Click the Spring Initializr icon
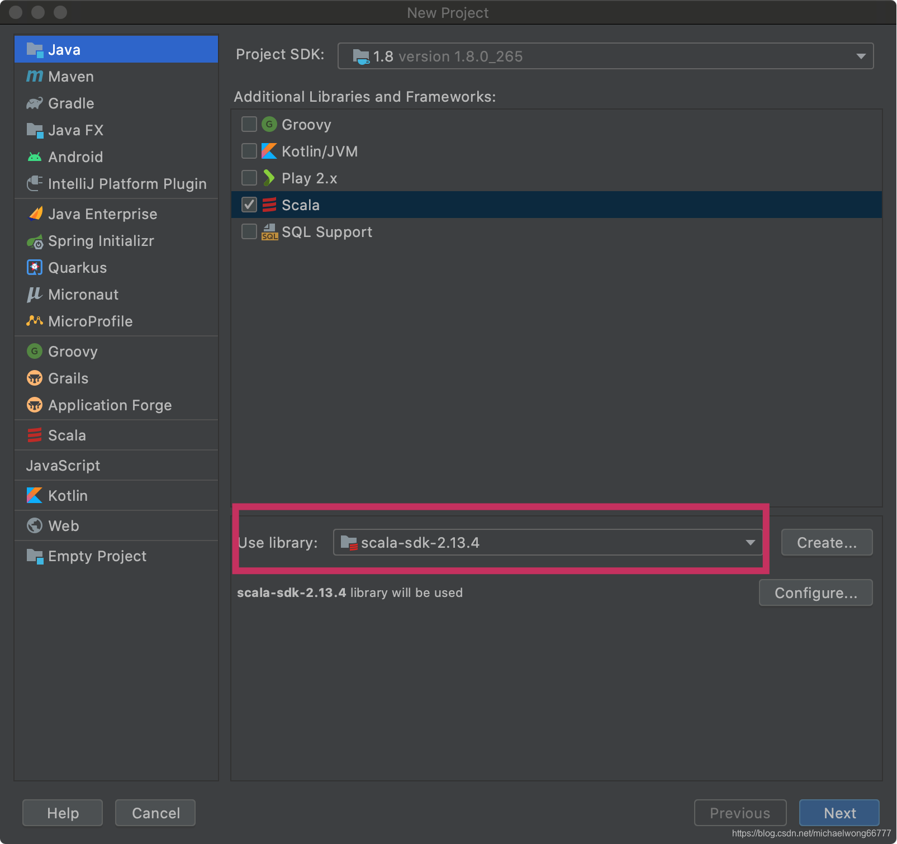Viewport: 897px width, 844px height. [x=35, y=241]
